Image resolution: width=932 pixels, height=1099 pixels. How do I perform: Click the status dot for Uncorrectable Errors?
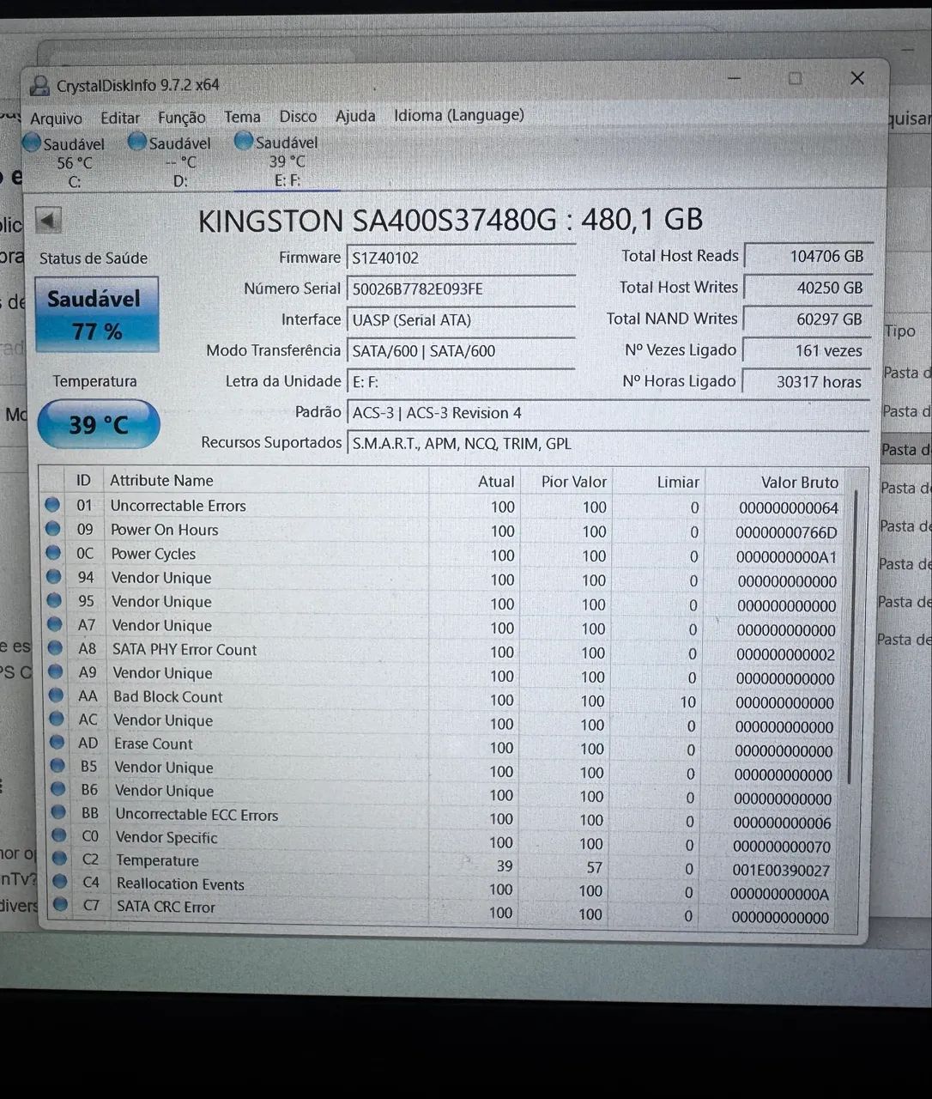click(52, 505)
